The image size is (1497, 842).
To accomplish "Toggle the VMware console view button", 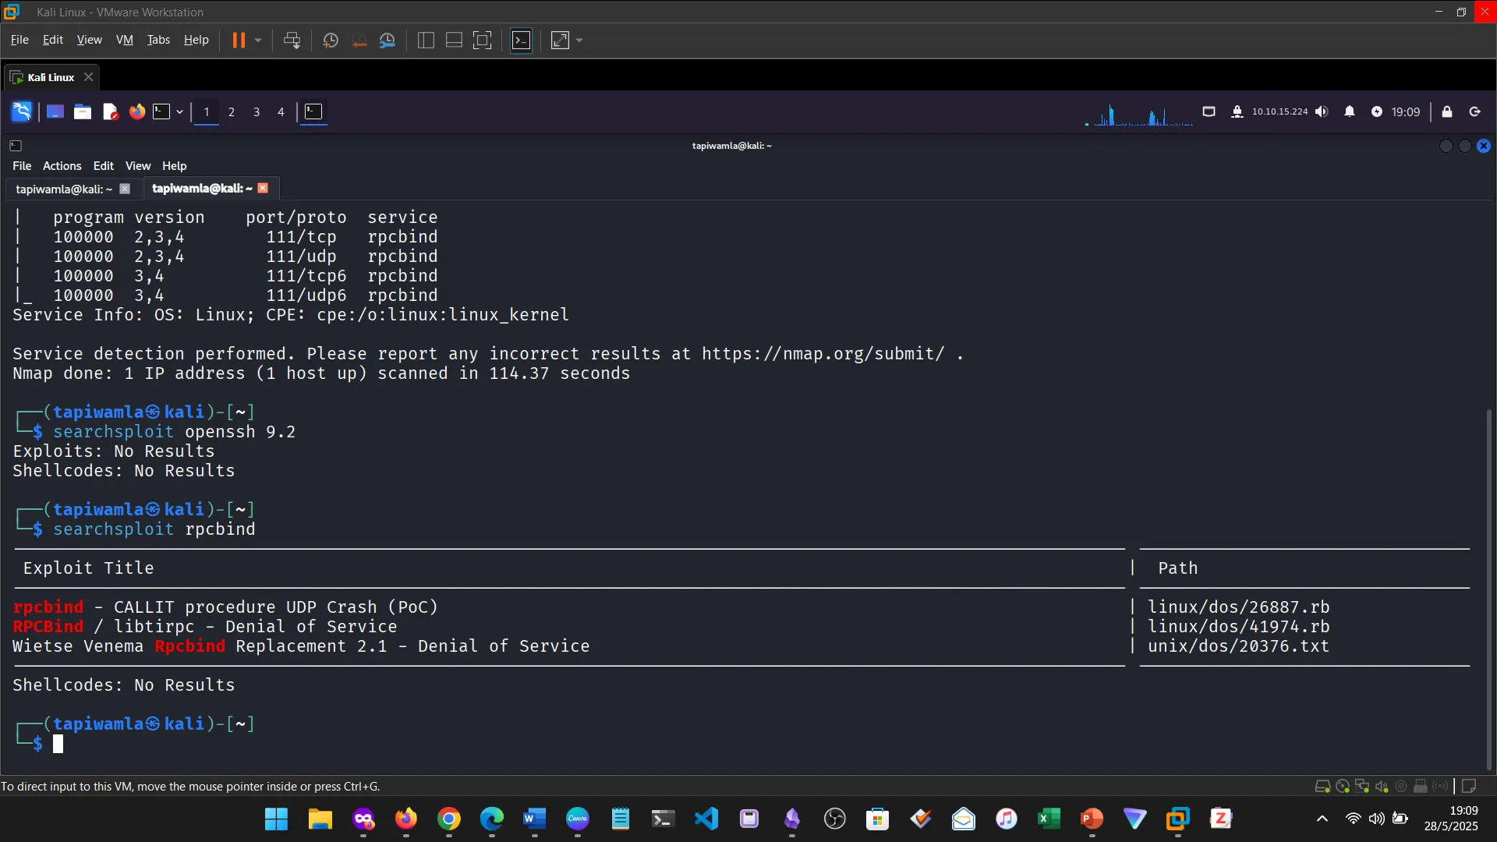I will point(521,40).
